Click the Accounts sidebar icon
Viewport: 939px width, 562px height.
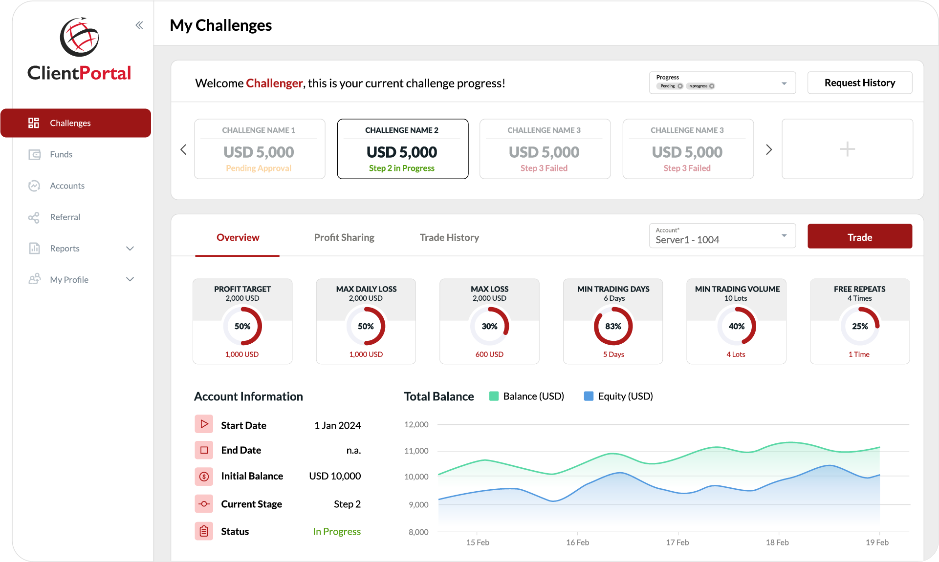[x=34, y=186]
